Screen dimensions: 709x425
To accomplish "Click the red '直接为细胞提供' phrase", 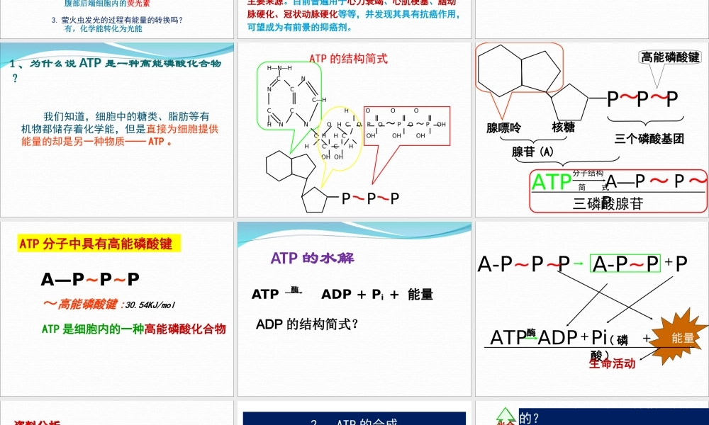I will coord(182,129).
